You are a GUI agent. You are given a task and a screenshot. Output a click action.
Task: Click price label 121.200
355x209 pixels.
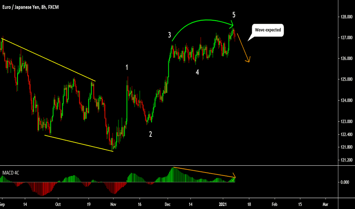(x=346, y=160)
